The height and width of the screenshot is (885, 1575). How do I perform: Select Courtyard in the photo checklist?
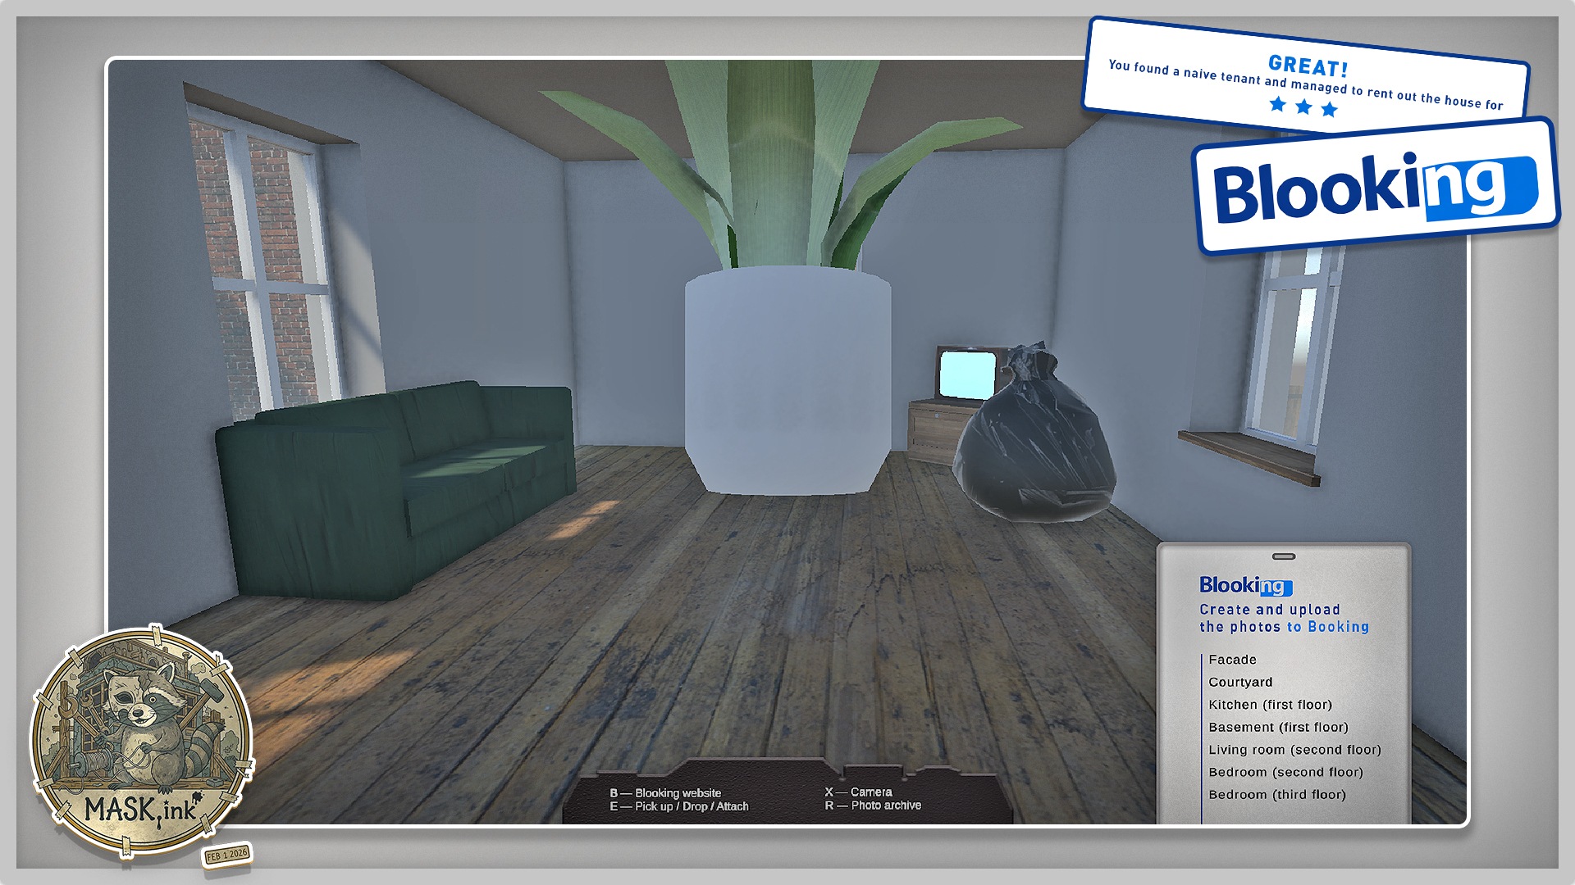pos(1240,682)
